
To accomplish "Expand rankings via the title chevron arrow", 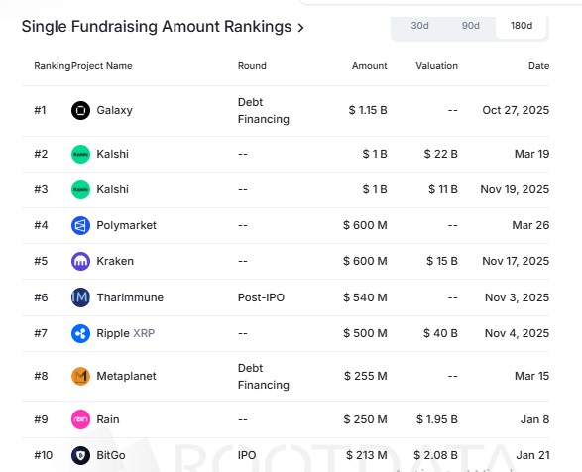I will 300,28.
